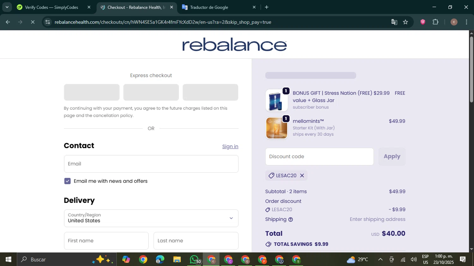This screenshot has height=266, width=474.
Task: Click the Discount code field
Action: pyautogui.click(x=319, y=157)
